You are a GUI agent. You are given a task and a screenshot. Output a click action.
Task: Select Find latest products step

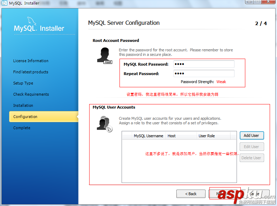tap(31, 72)
